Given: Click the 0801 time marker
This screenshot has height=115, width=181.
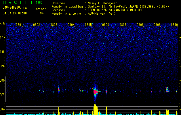Looking at the screenshot, I should 19,25.
